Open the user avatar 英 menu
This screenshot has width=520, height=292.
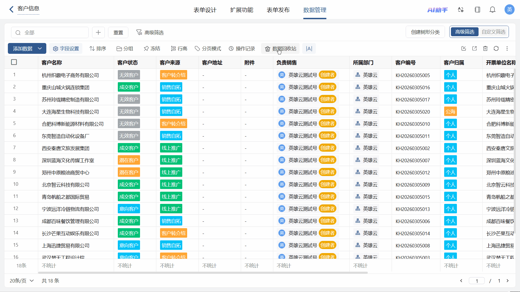click(x=509, y=9)
